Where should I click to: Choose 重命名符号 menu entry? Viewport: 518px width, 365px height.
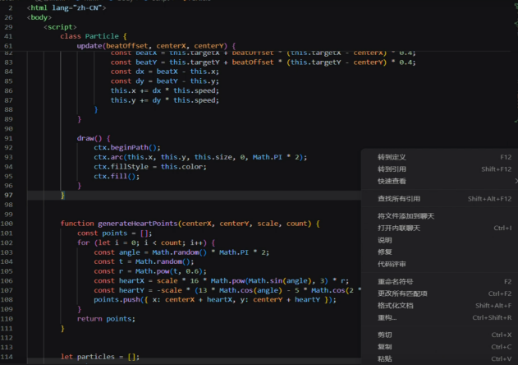point(440,282)
